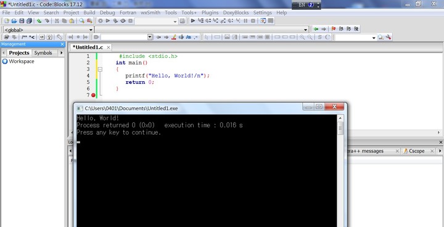
Task: Click the New file toolbar icon
Action: [7, 21]
